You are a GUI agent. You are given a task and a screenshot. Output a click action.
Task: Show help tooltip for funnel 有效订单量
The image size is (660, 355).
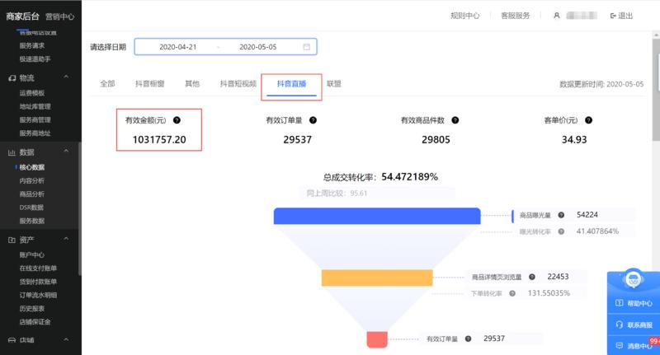point(468,339)
